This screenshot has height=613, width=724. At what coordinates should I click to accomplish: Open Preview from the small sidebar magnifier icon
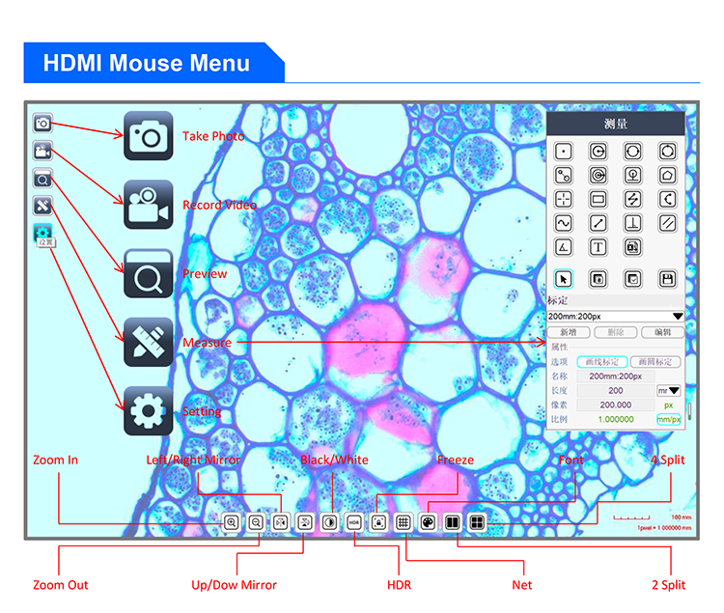pos(42,179)
